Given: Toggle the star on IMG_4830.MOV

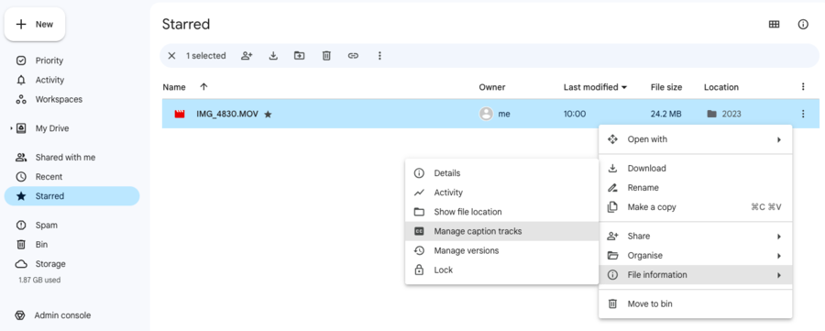Looking at the screenshot, I should [268, 114].
